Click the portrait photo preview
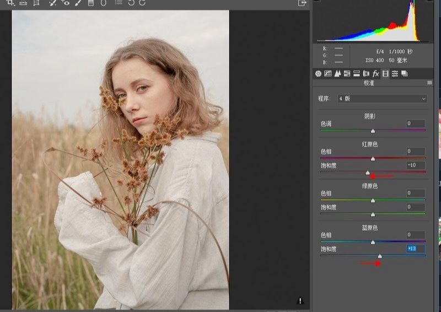The width and height of the screenshot is (441, 312). [x=120, y=160]
